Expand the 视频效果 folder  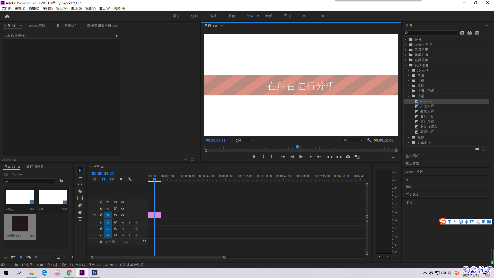pyautogui.click(x=405, y=60)
